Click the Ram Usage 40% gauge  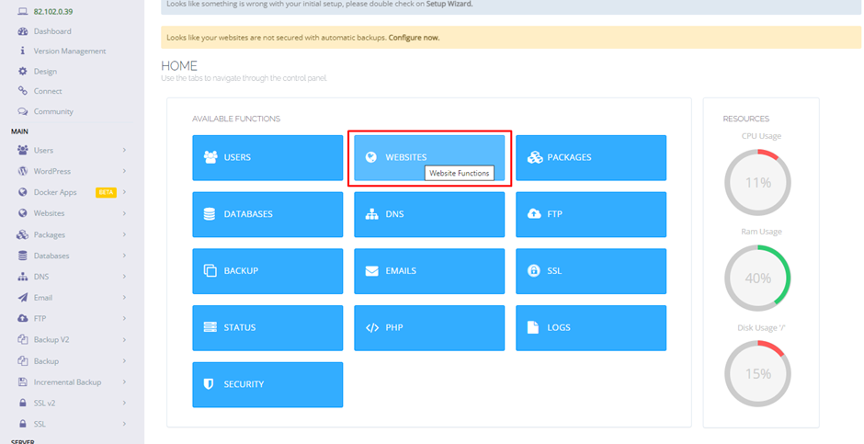tap(757, 279)
